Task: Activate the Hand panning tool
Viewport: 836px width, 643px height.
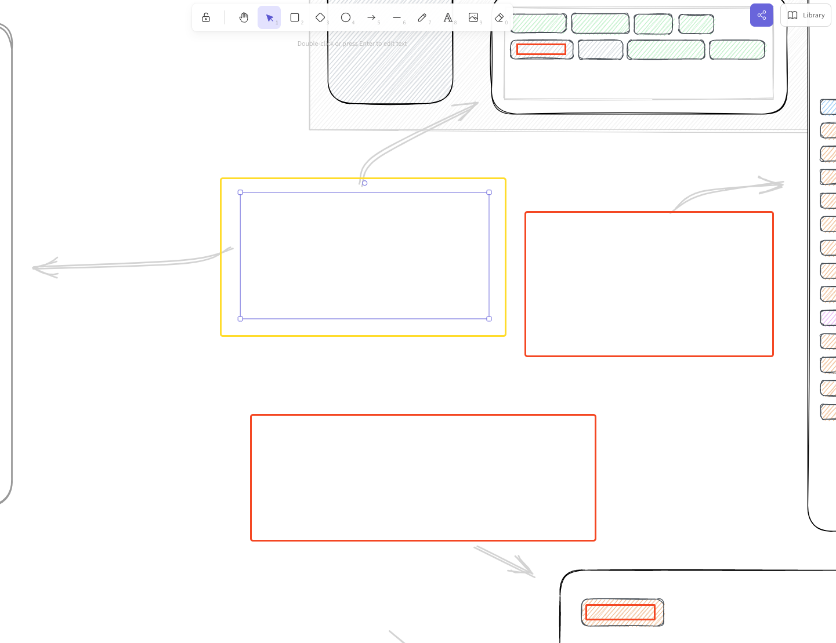Action: (243, 17)
